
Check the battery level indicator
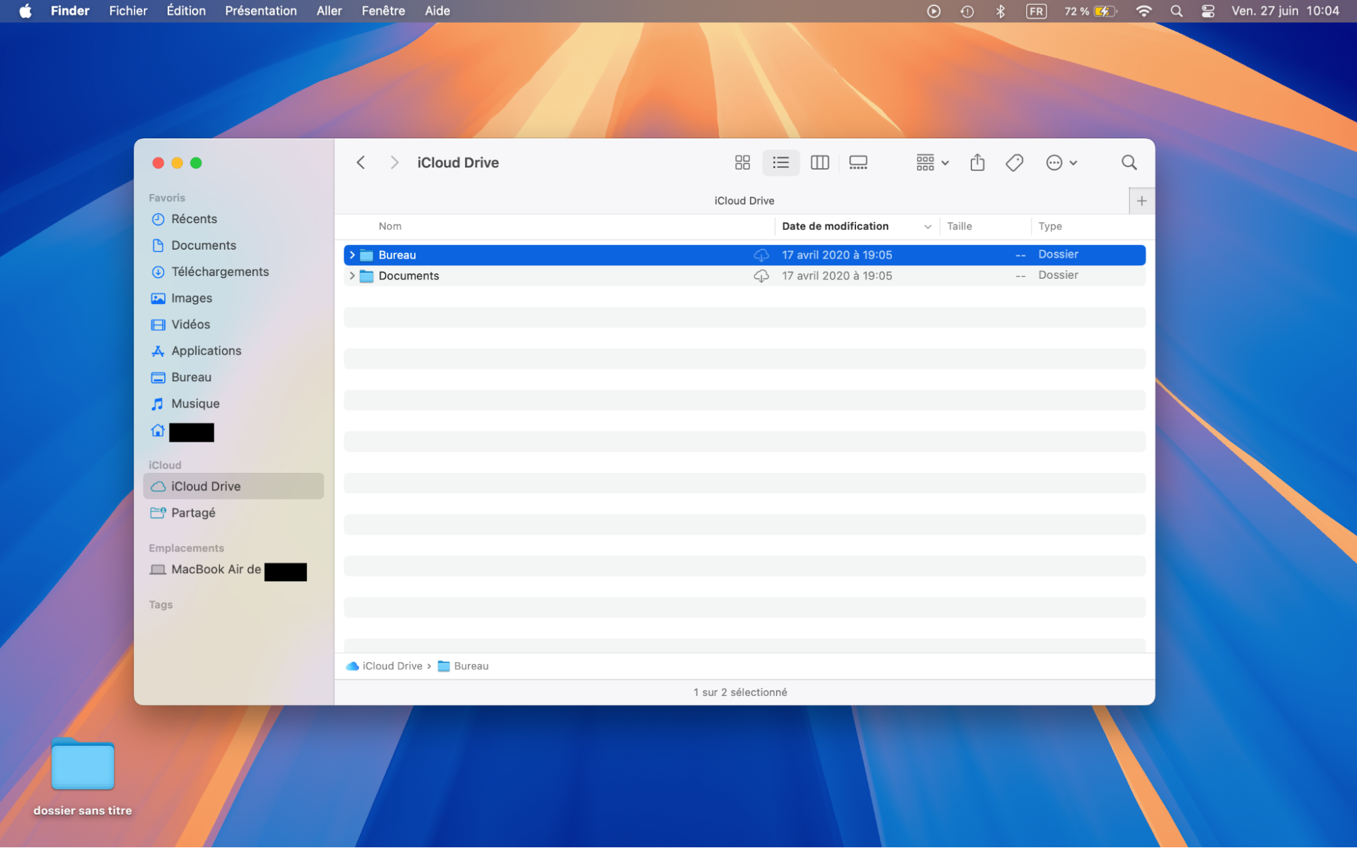(1086, 11)
